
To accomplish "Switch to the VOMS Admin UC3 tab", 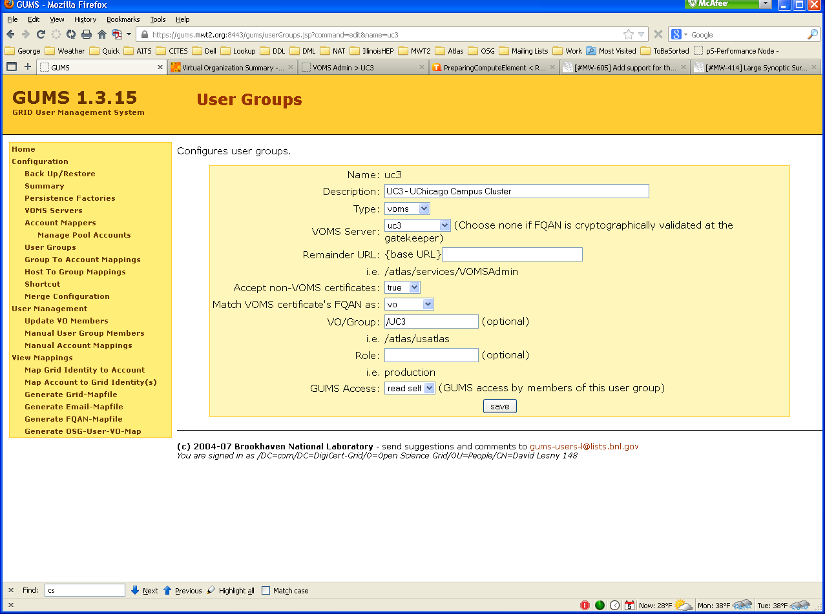I will pyautogui.click(x=357, y=67).
